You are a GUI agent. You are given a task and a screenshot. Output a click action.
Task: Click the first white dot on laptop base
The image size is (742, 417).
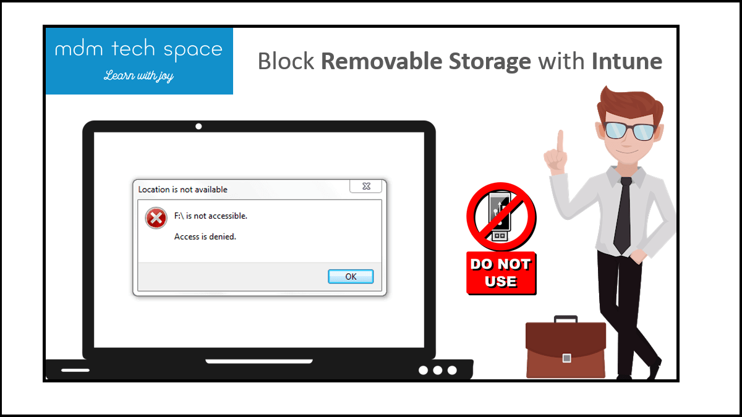tap(424, 370)
